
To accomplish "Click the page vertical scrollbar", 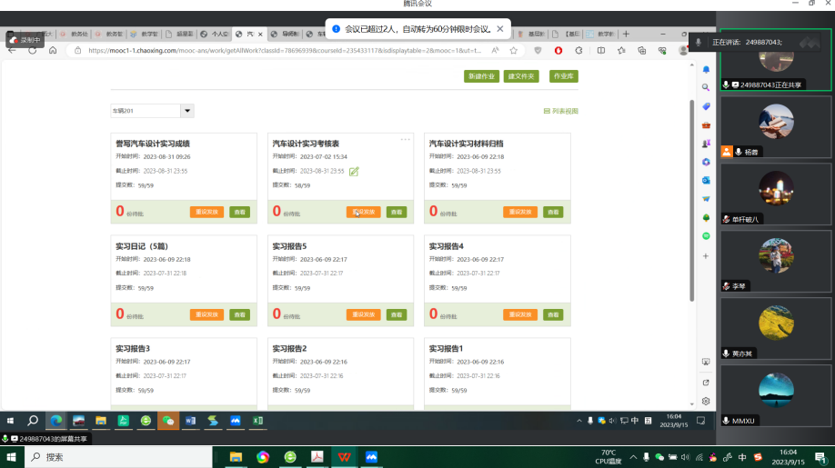I will 690,200.
